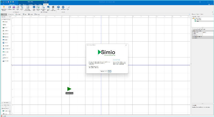
Task: Open the Expression Reference Guide
Action: [28, 8]
